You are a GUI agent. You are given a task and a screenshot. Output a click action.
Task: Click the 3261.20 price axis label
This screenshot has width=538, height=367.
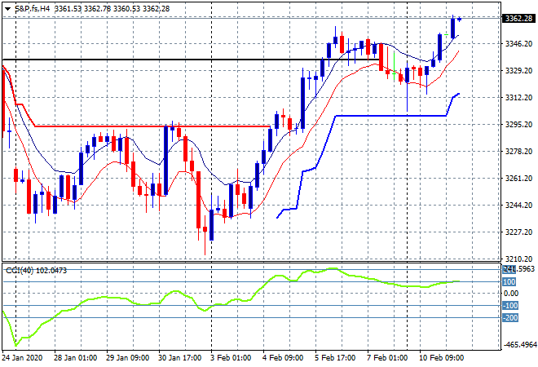tap(518, 178)
